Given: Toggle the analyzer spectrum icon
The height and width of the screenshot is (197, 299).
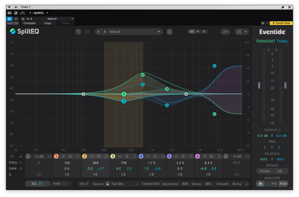Looking at the screenshot, I should pyautogui.click(x=260, y=184).
